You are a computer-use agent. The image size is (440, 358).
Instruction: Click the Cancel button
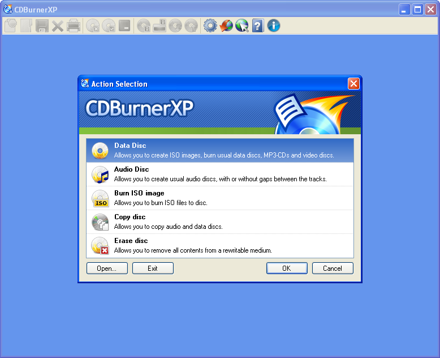pyautogui.click(x=333, y=268)
